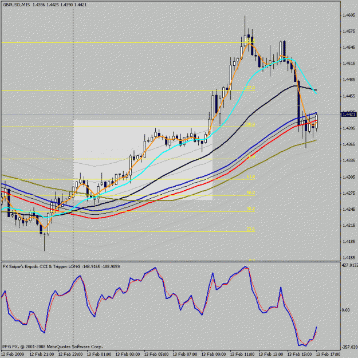Click the 13 Feb 09:00 time label
The height and width of the screenshot is (358, 358).
(214, 354)
